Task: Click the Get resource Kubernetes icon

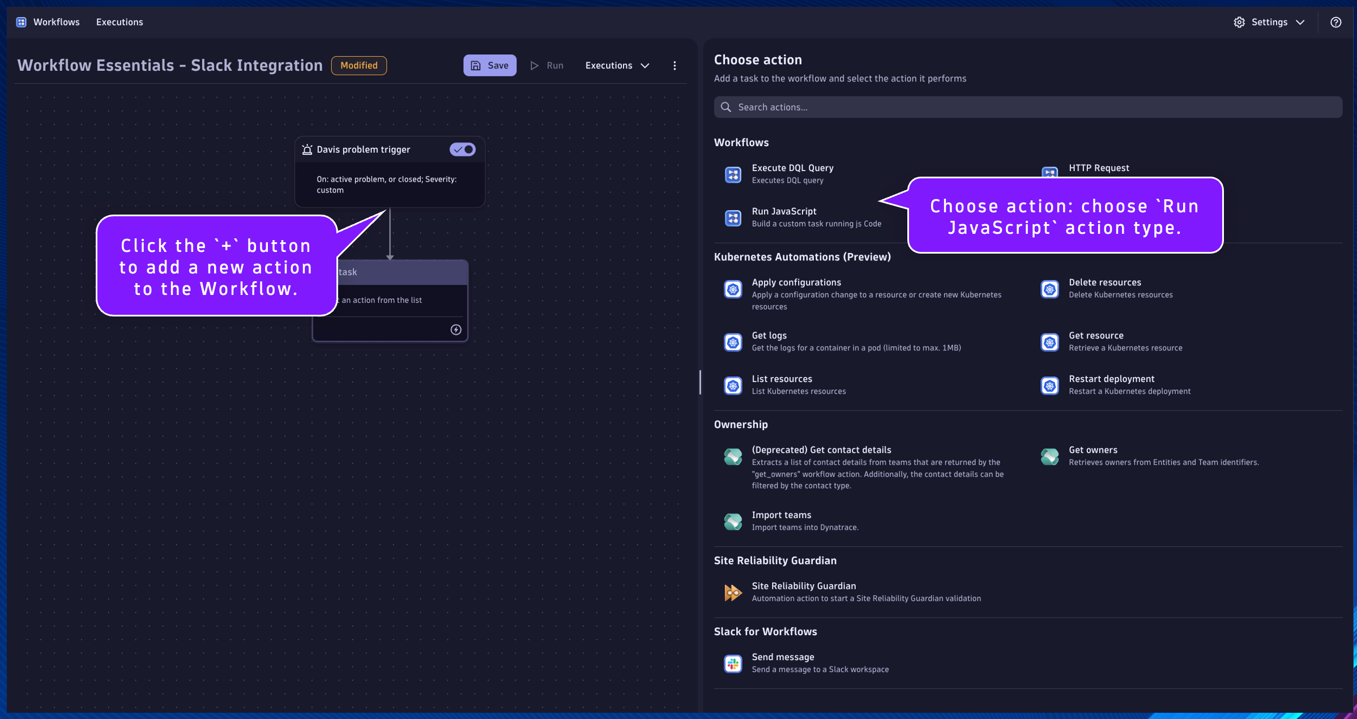Action: tap(1049, 343)
